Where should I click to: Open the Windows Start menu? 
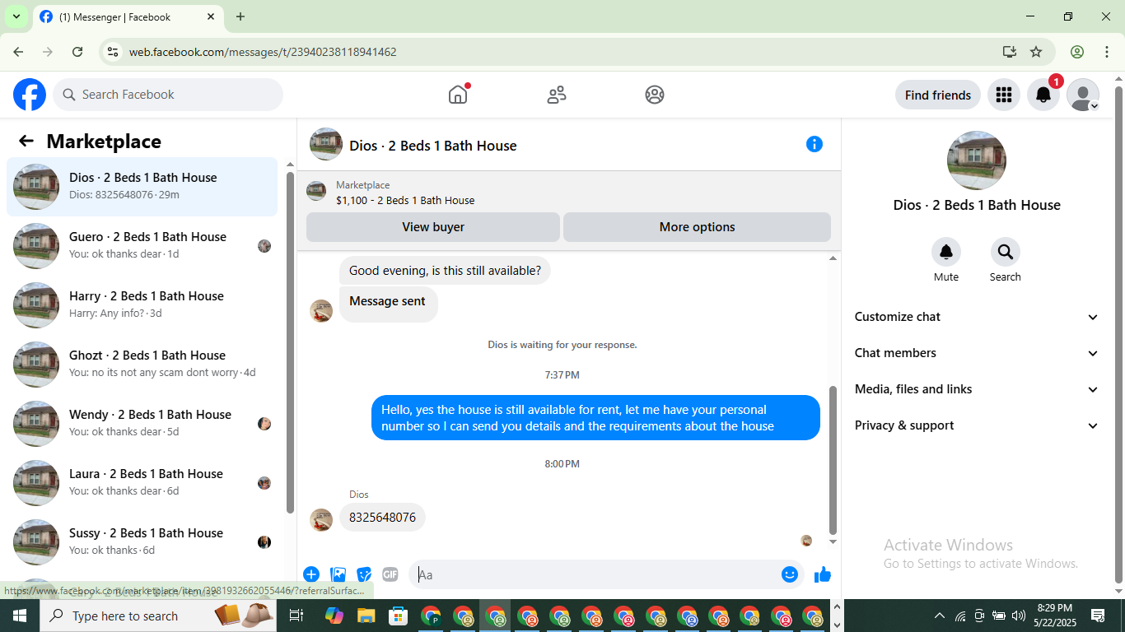(x=19, y=616)
